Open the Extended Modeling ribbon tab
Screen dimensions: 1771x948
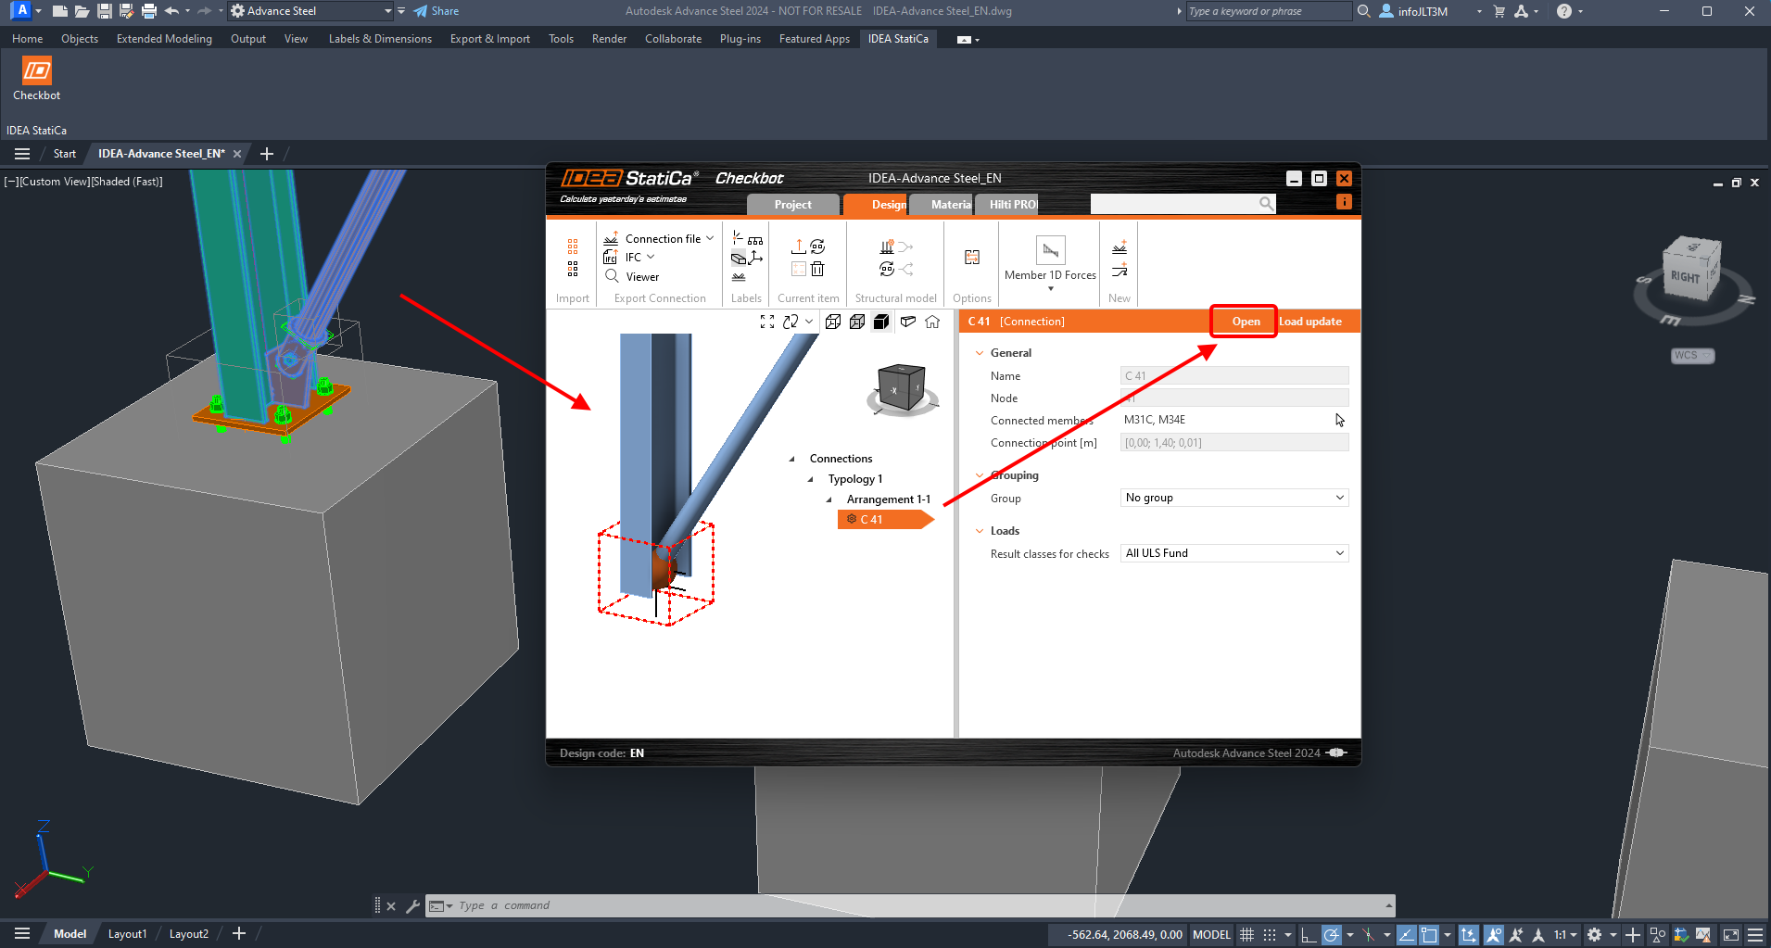pyautogui.click(x=164, y=39)
